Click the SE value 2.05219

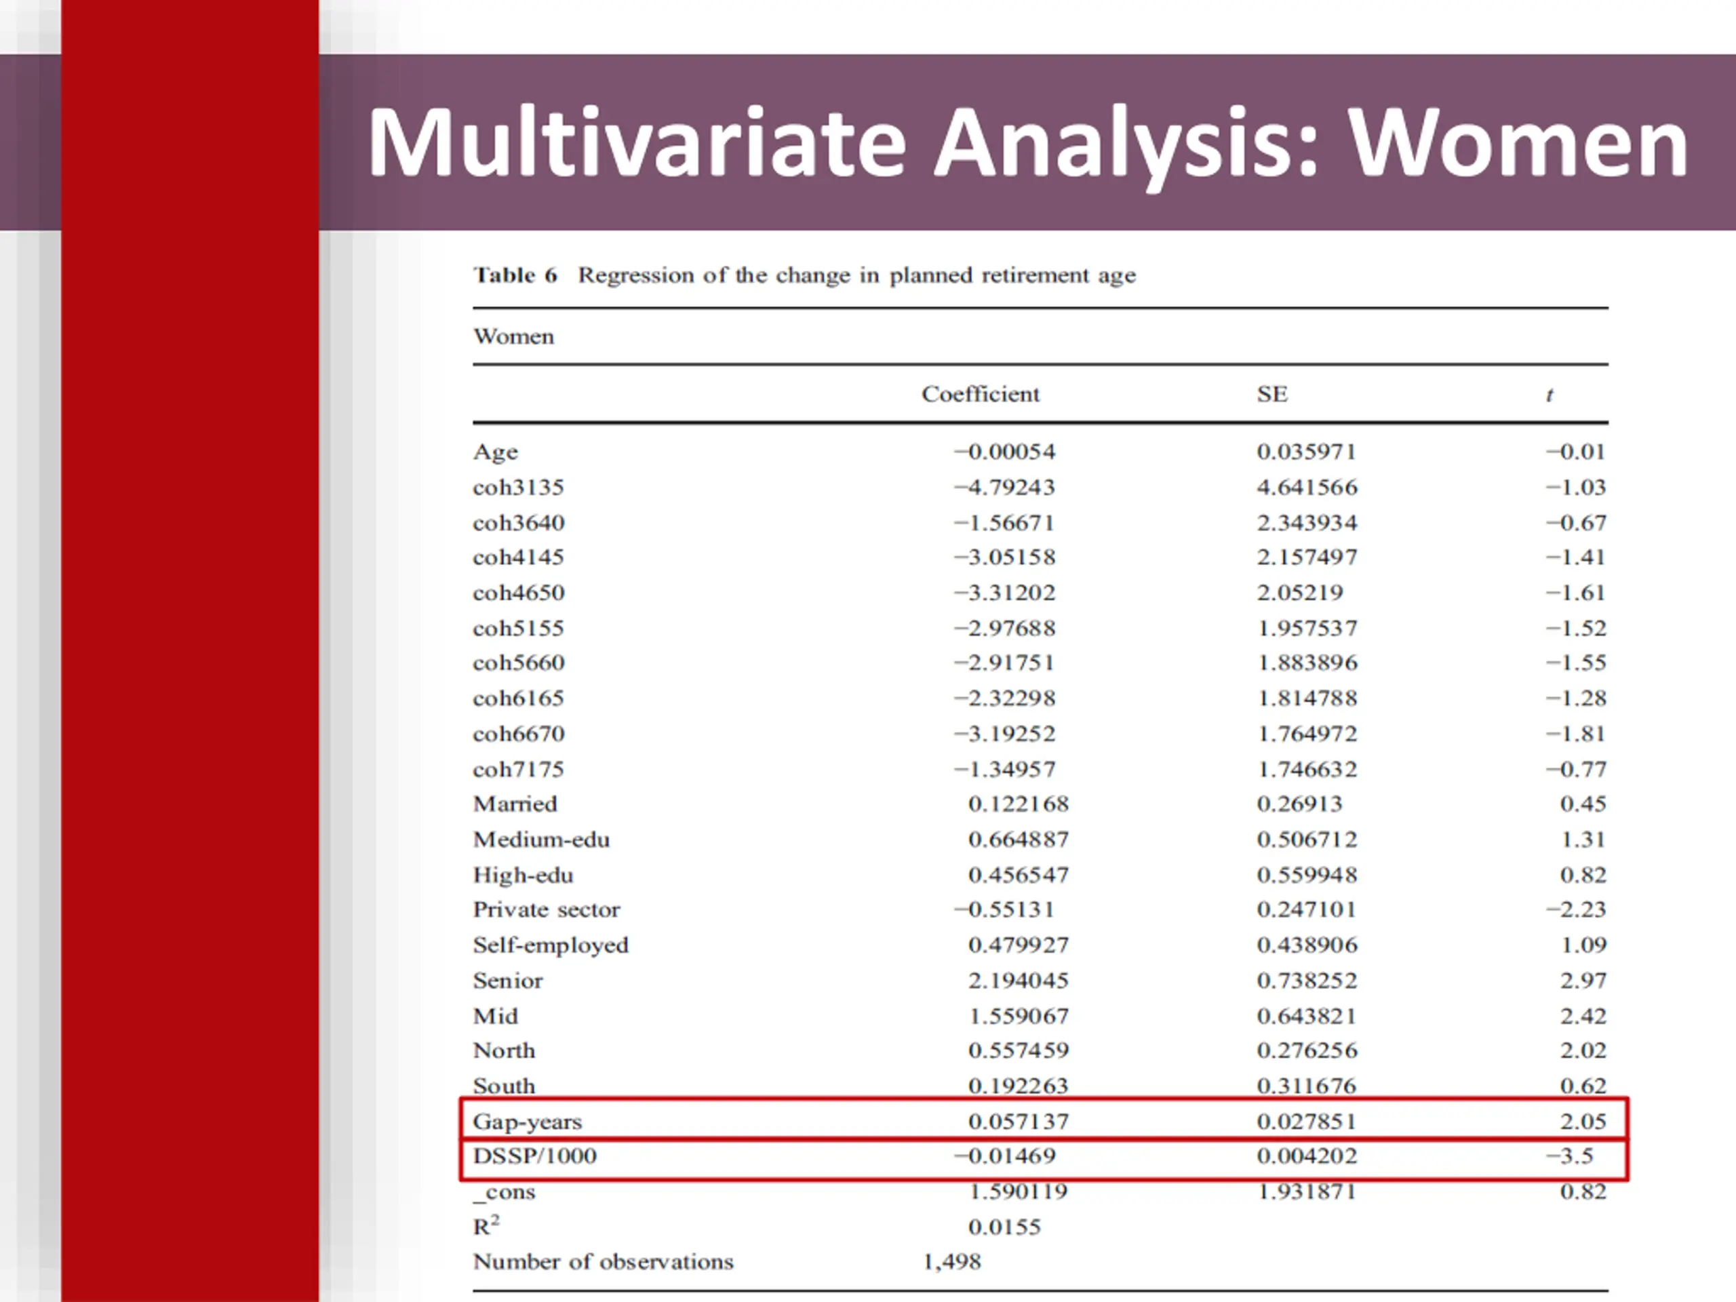[1300, 593]
